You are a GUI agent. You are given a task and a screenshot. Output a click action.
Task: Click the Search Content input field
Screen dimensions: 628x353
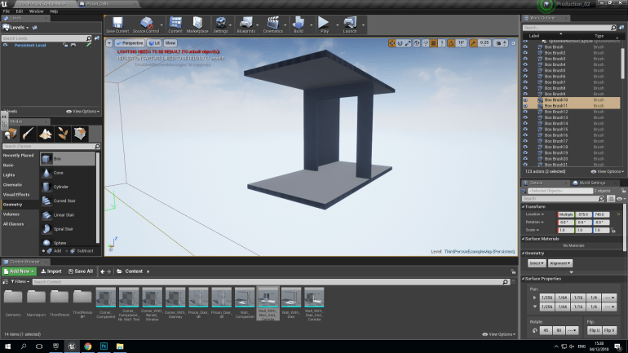tap(270, 282)
